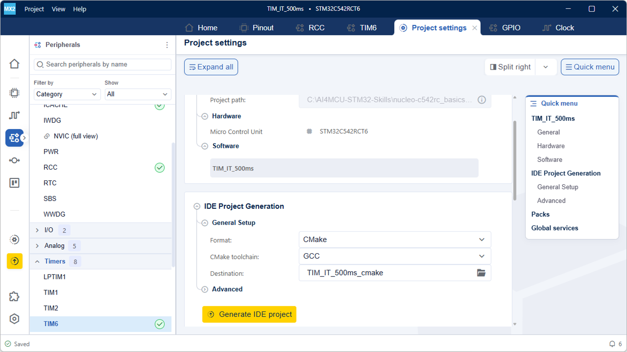Click the MX2 application logo
This screenshot has width=627, height=352.
[x=10, y=9]
